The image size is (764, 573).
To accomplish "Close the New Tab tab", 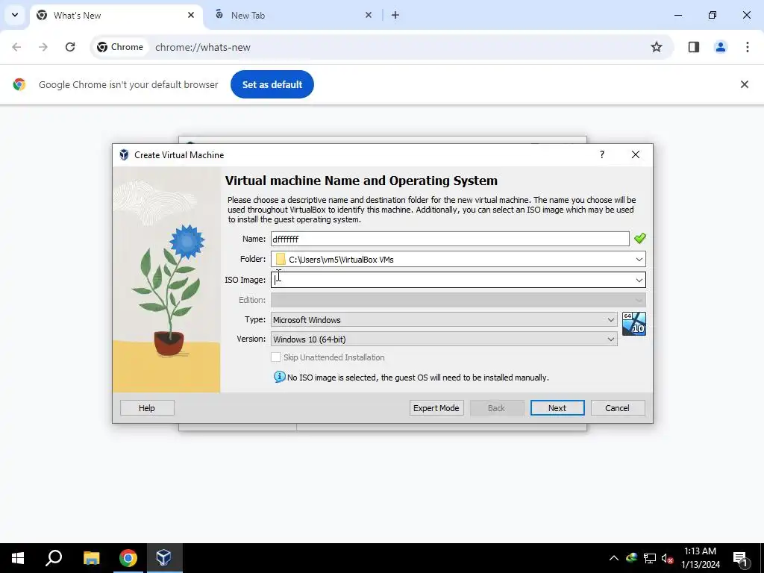I will [369, 15].
